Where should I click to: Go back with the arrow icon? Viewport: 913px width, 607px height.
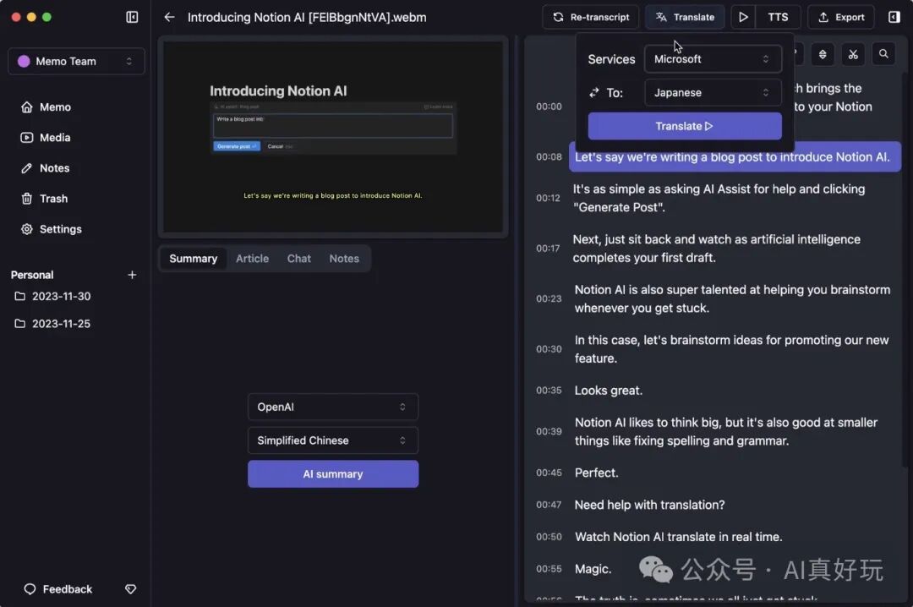pos(169,17)
